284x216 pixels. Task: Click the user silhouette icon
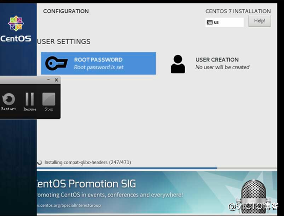tap(178, 64)
